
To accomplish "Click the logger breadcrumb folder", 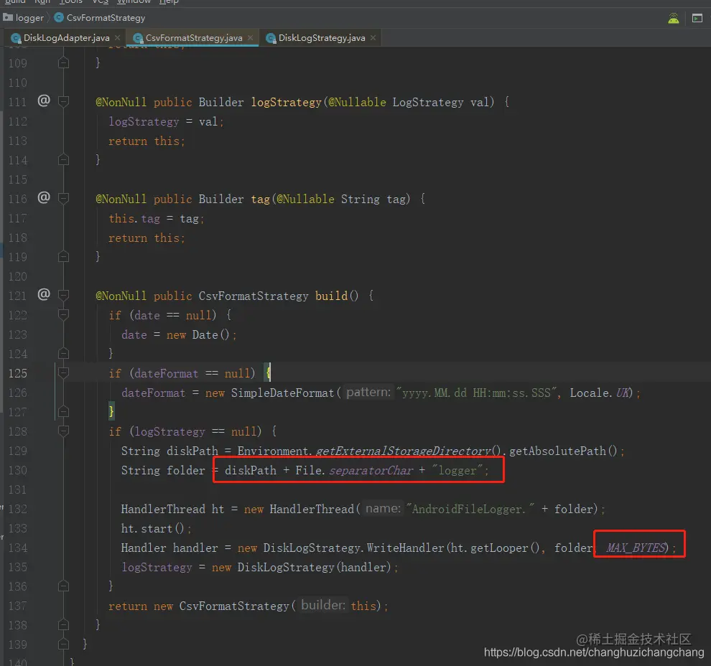I will click(24, 18).
